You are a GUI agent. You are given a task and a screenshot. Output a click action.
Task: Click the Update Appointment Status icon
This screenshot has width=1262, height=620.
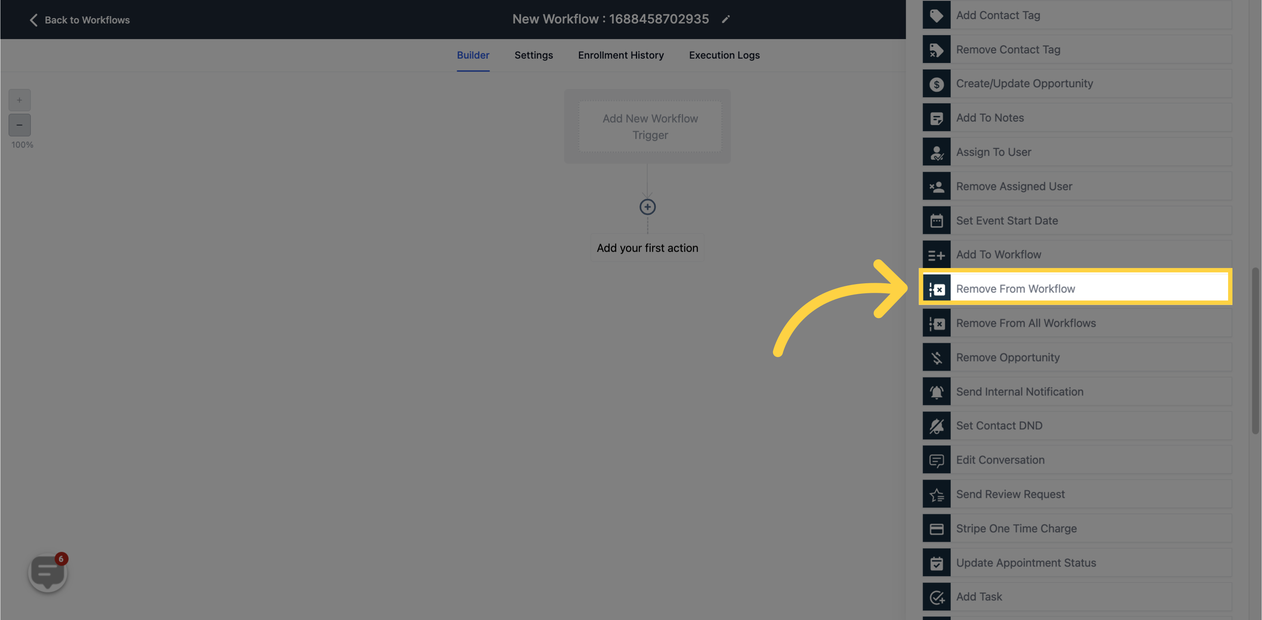tap(936, 562)
